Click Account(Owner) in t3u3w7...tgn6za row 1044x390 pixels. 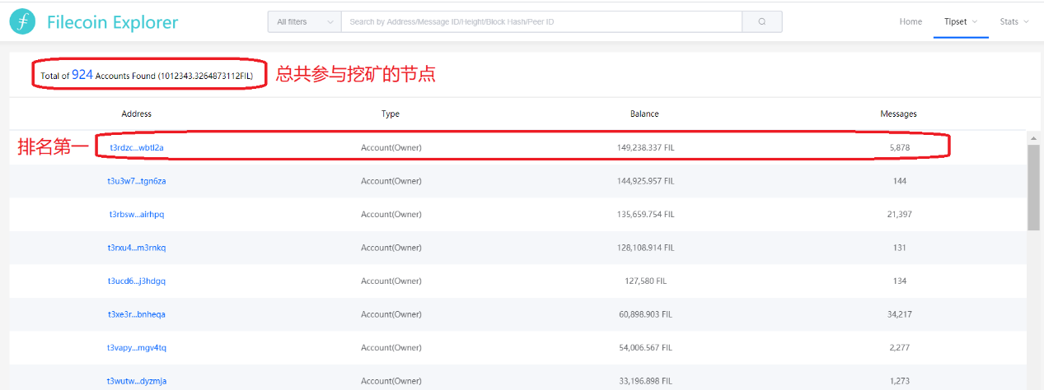coord(391,181)
